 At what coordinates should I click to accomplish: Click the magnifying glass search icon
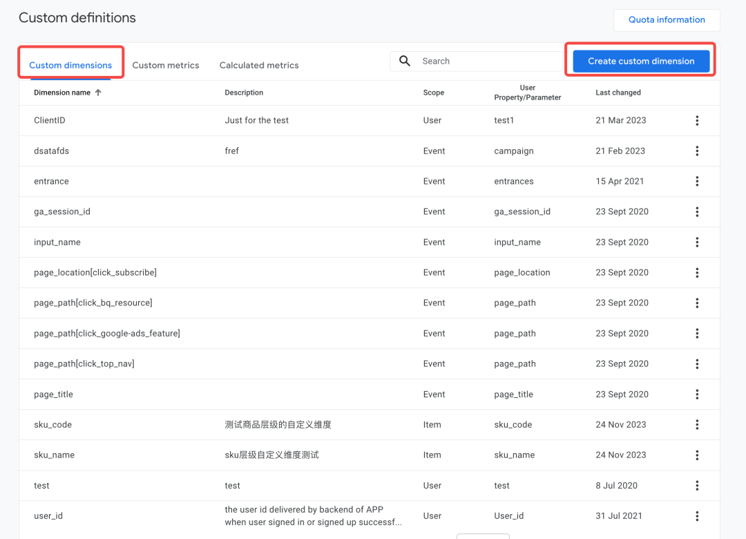pyautogui.click(x=405, y=61)
